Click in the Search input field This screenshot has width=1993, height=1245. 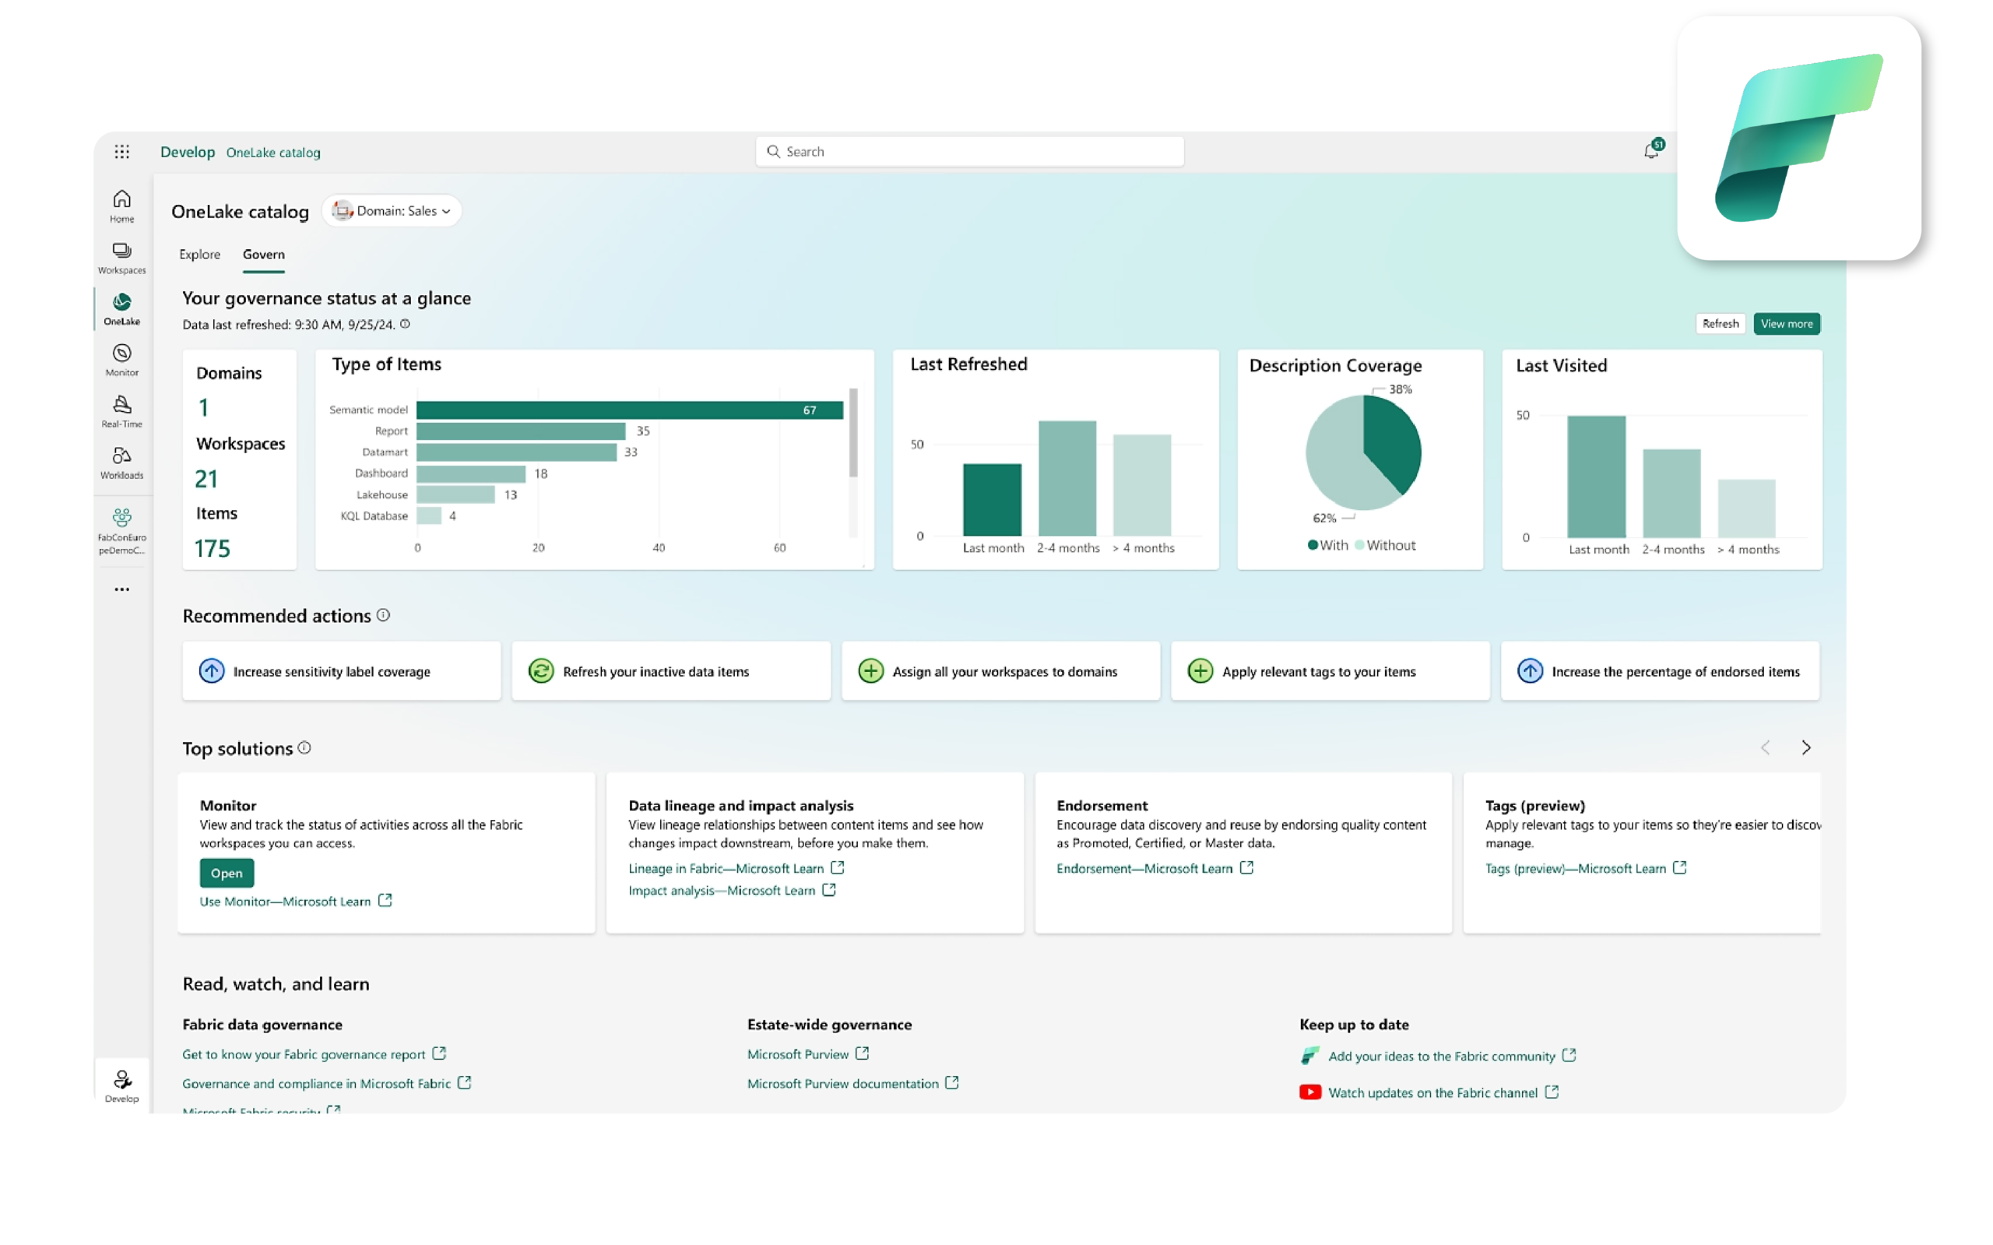pyautogui.click(x=970, y=152)
